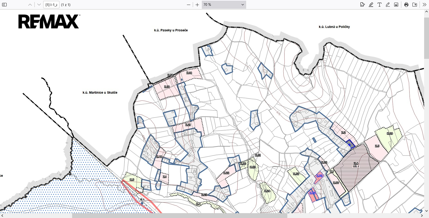
Task: Go to previous page with up arrow
Action: (x=30, y=5)
